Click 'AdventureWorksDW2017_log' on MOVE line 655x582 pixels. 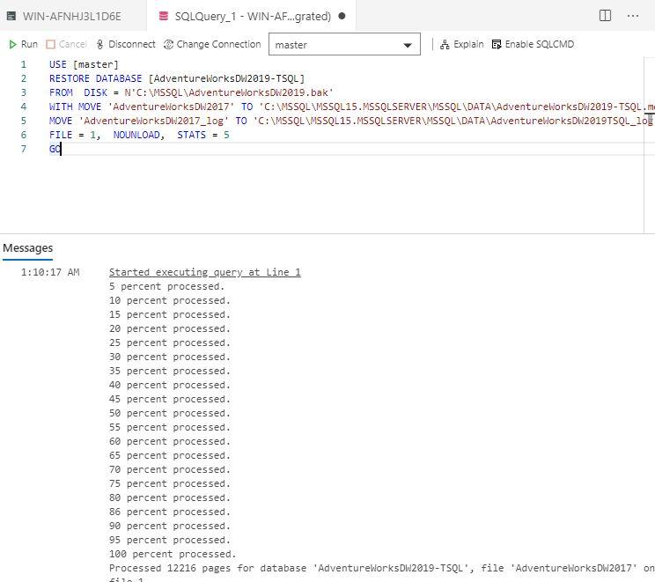tap(154, 121)
